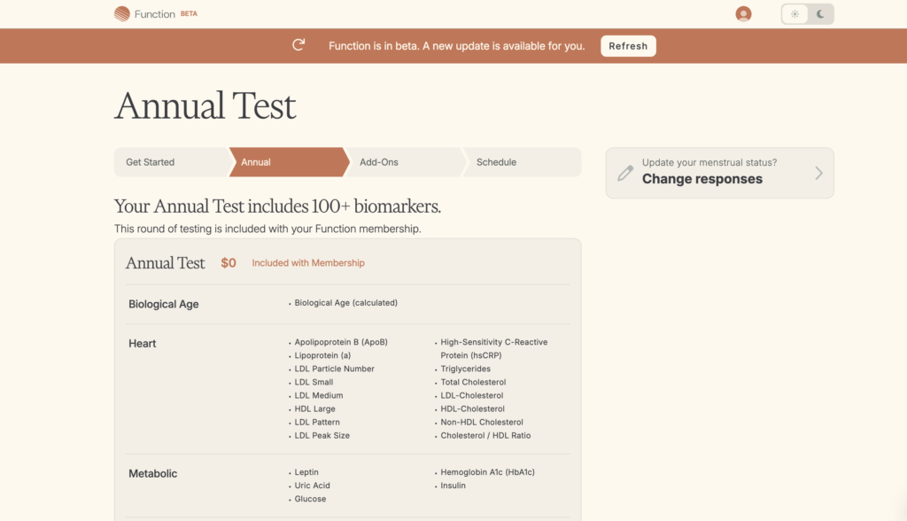Expand the menstrual status chevron arrow
The image size is (907, 521).
(x=818, y=173)
